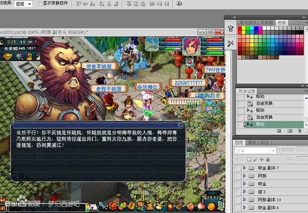Select the 咬金 副本 7 layer name
The image size is (308, 213).
[x=268, y=168]
